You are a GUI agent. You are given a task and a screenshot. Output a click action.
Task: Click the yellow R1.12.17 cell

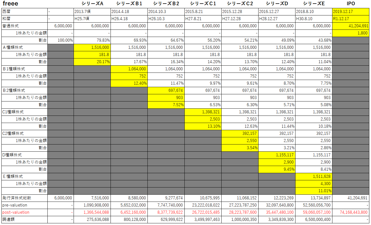click(351, 19)
